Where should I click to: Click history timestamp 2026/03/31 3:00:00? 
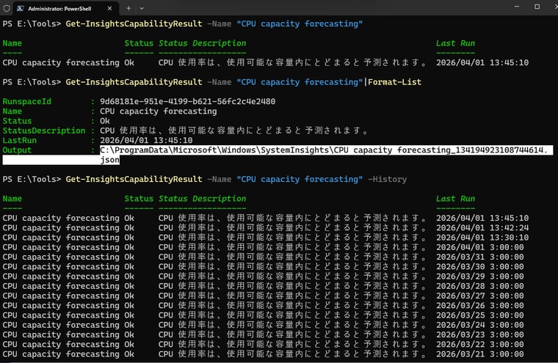click(479, 257)
